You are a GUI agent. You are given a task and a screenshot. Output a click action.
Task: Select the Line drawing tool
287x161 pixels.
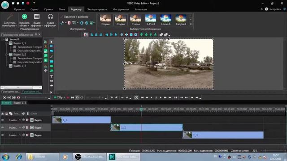(x=52, y=57)
